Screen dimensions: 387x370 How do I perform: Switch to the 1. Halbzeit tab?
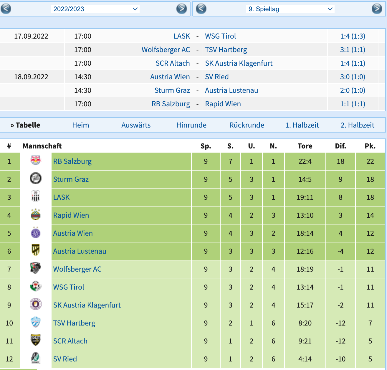tap(302, 125)
